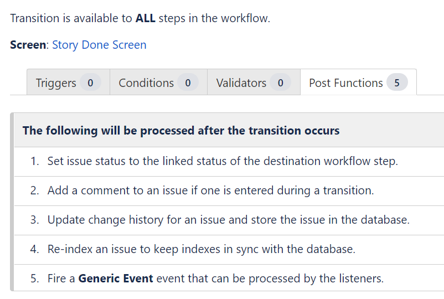
Task: Switch to the Triggers tab
Action: click(x=68, y=83)
